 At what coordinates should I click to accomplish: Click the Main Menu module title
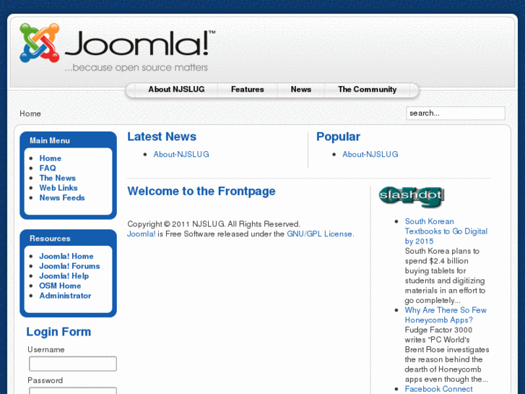tap(50, 140)
